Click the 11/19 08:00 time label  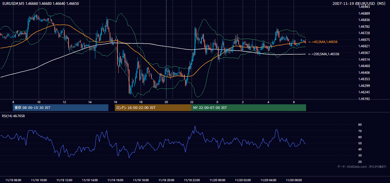click(x=13, y=180)
